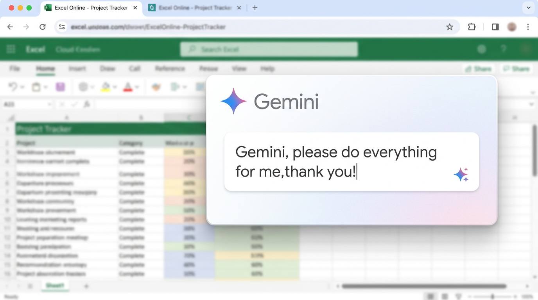Screen dimensions: 538x300
Task: Select the Home ribbon tab
Action: pos(45,69)
